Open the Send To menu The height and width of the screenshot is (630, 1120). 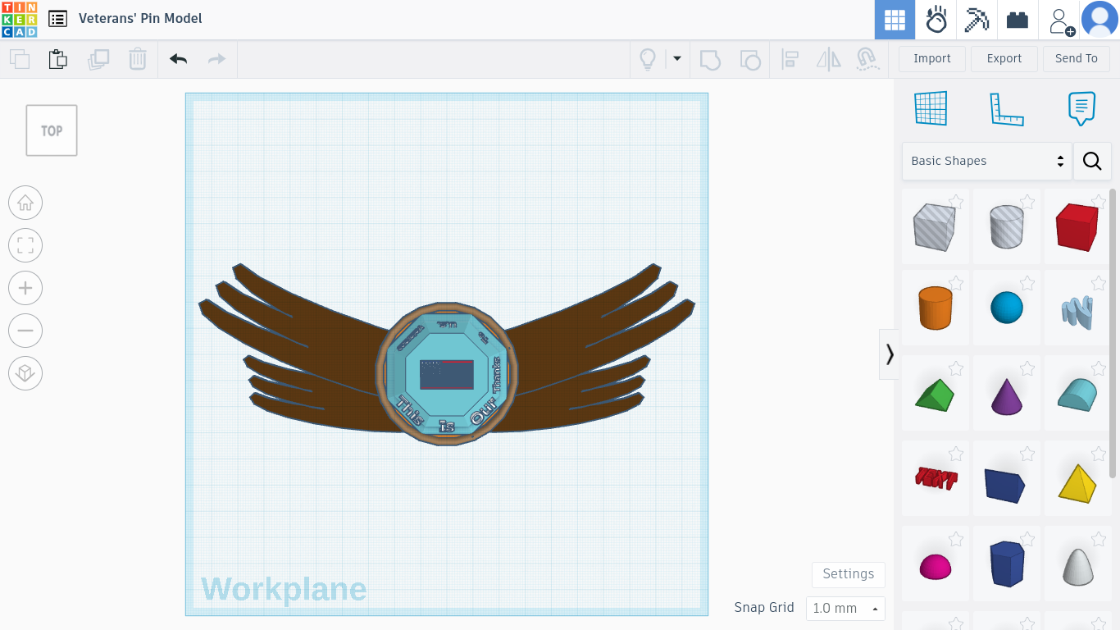click(x=1077, y=58)
